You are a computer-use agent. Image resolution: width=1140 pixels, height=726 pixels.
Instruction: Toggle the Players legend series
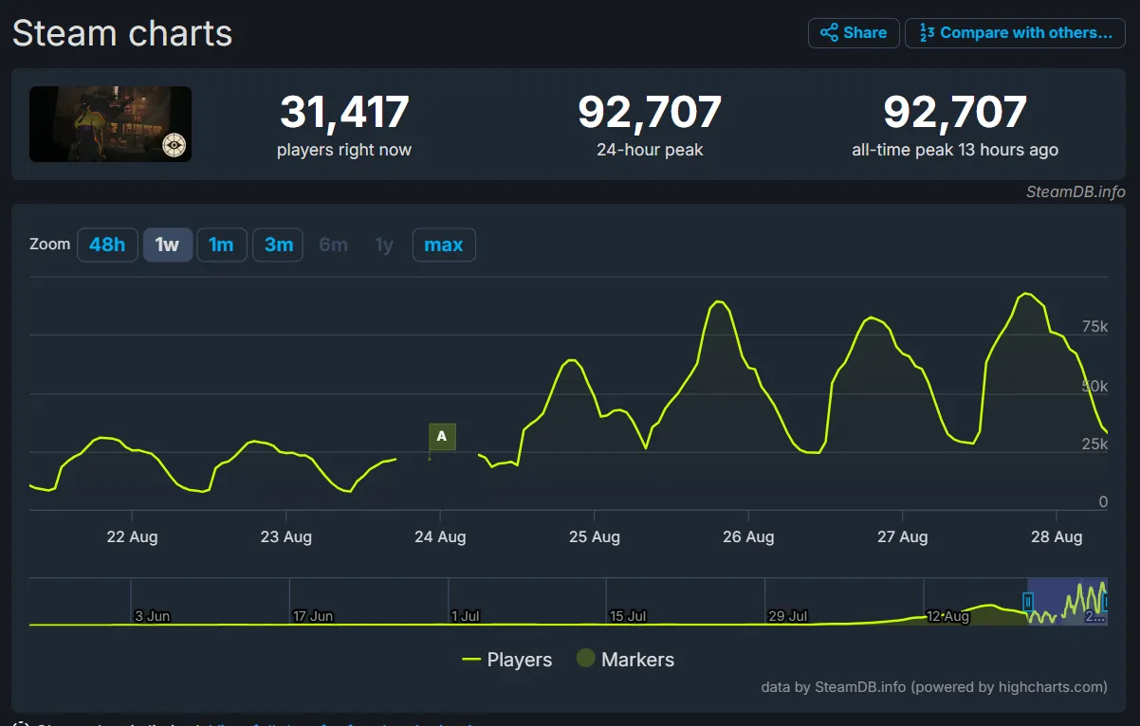pos(506,660)
